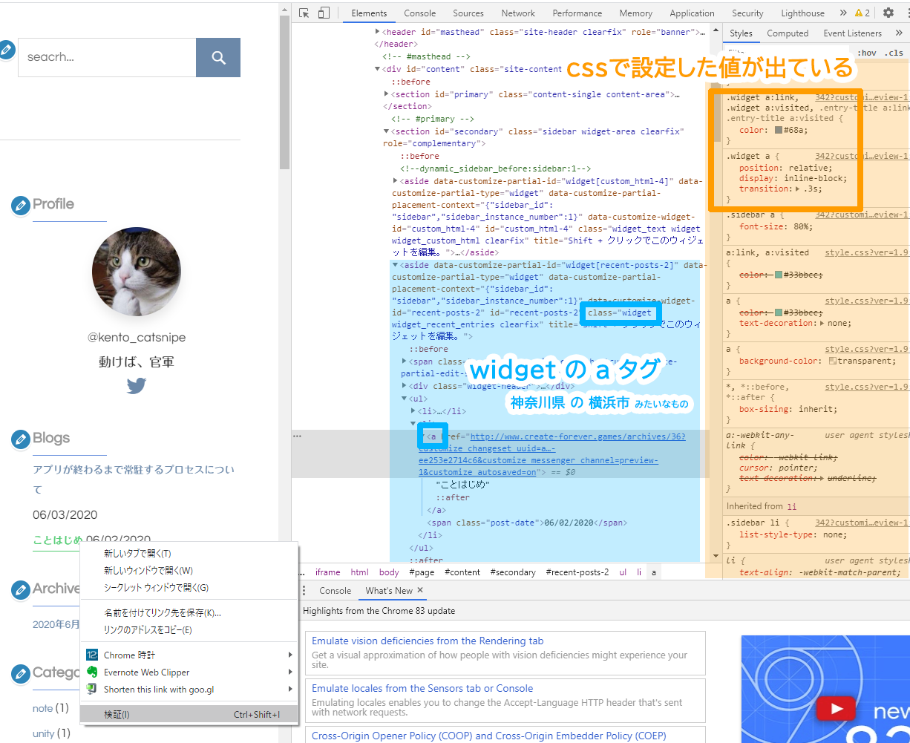Switch to the Console panel tab
The height and width of the screenshot is (743, 910).
[420, 13]
